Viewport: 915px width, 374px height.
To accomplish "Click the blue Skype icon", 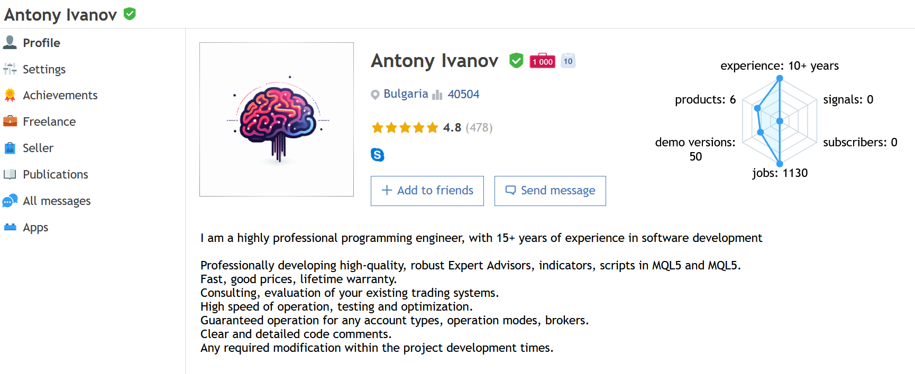I will [x=378, y=155].
